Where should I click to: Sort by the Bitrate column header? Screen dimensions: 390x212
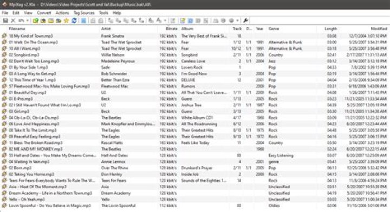click(x=172, y=29)
